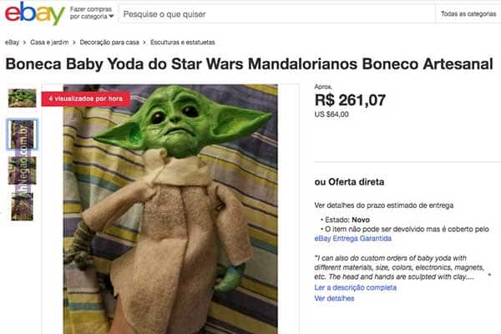
Task: Click the eBay logo
Action: [34, 13]
